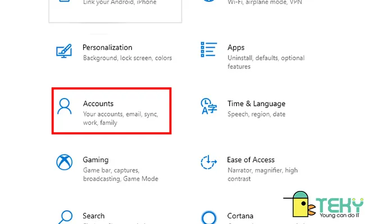Click the Time & Language icon
This screenshot has height=224, width=365.
(209, 106)
